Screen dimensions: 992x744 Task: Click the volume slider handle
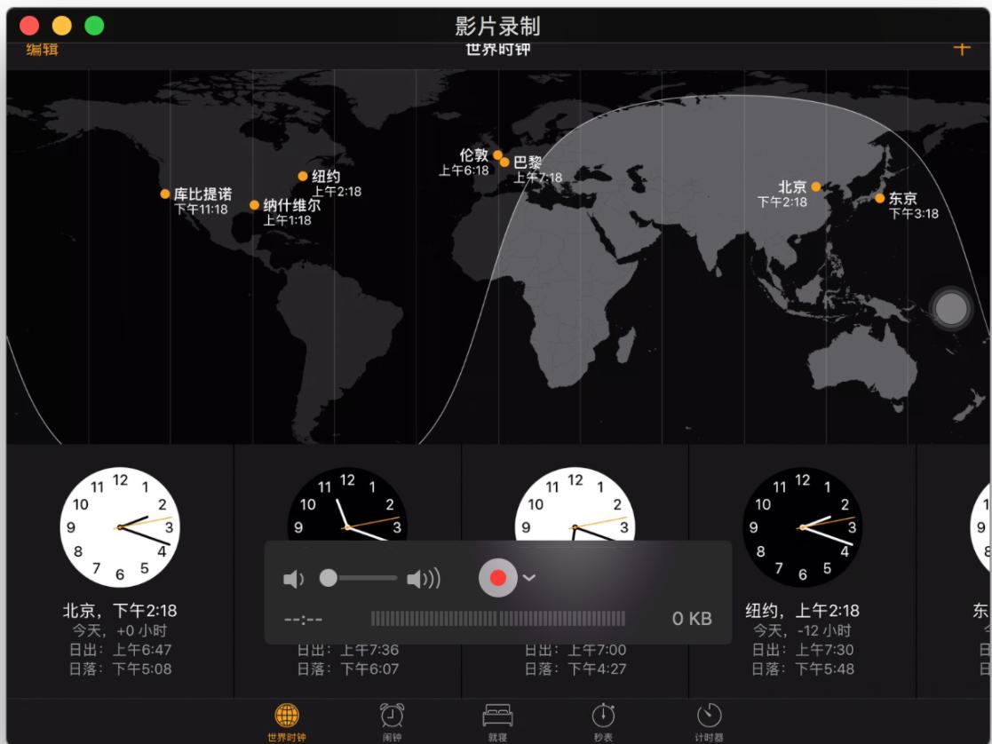click(x=329, y=577)
